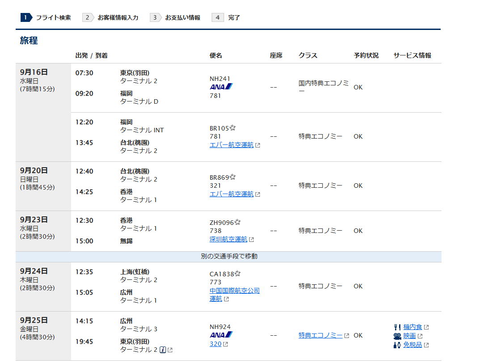The image size is (480, 363).
Task: View the 320 aircraft type link
Action: [x=215, y=344]
